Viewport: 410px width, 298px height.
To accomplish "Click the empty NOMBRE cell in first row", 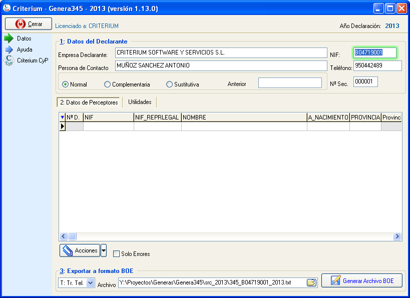I will [x=244, y=126].
